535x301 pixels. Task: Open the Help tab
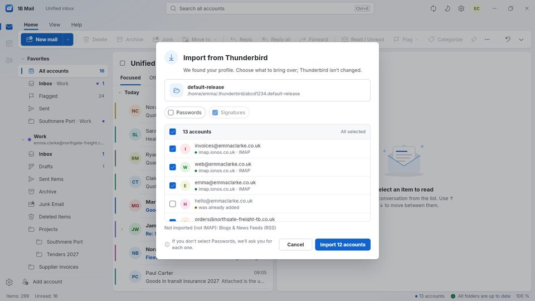pos(76,25)
